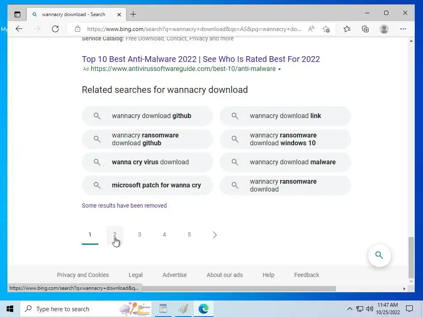Select results page 1
The image size is (423, 317).
point(90,235)
